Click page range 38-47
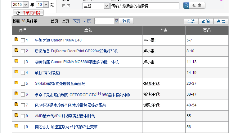This screenshot has height=133, width=234. coord(191,94)
